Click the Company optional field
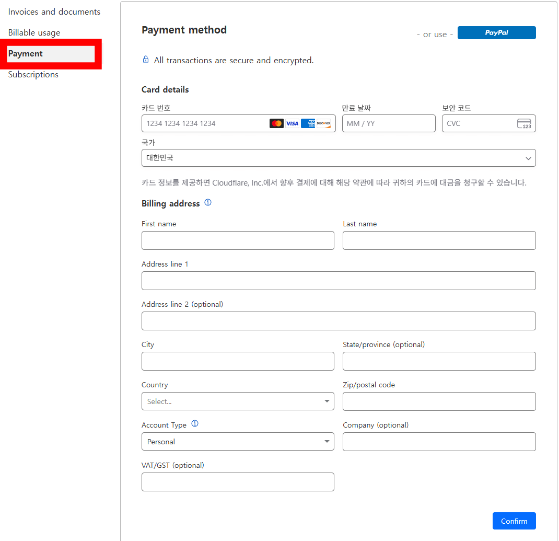559x541 pixels. [439, 442]
